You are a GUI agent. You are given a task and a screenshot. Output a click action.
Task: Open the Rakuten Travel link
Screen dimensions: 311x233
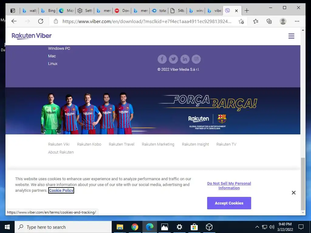click(x=121, y=144)
